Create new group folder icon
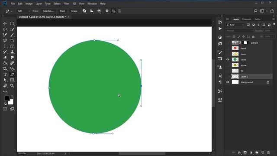Viewport: 277px width, 156px height. [257, 153]
